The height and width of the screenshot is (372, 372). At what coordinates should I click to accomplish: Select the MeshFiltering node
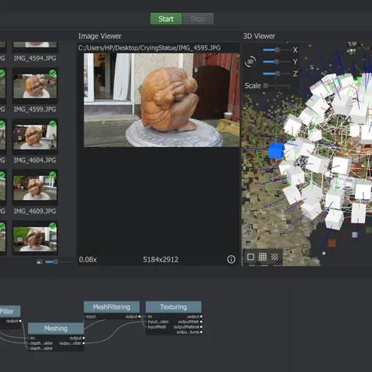click(112, 307)
